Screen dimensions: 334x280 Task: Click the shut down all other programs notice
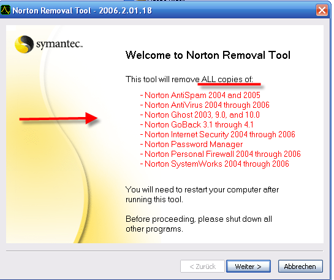click(199, 224)
